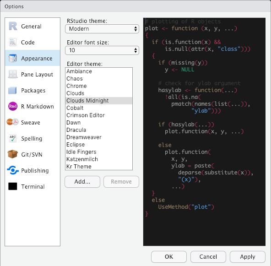Pick the Cobalt editor theme
271x266 pixels.
pos(99,108)
